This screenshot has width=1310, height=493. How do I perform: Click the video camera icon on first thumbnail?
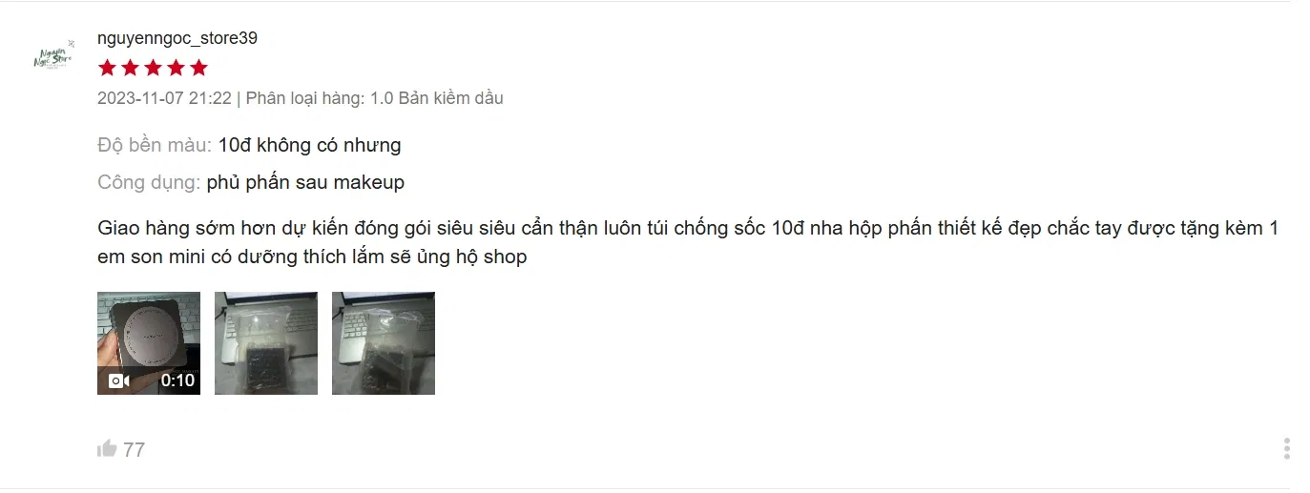pos(118,380)
